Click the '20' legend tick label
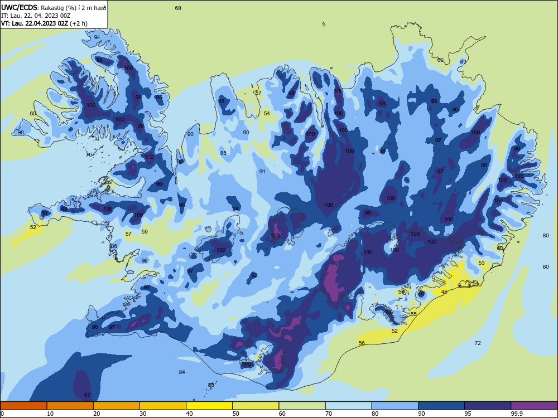Image resolution: width=558 pixels, height=418 pixels. (97, 414)
